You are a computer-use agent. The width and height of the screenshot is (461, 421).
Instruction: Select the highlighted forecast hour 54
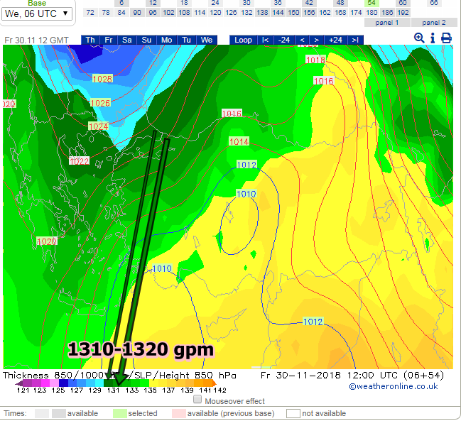coord(371,3)
